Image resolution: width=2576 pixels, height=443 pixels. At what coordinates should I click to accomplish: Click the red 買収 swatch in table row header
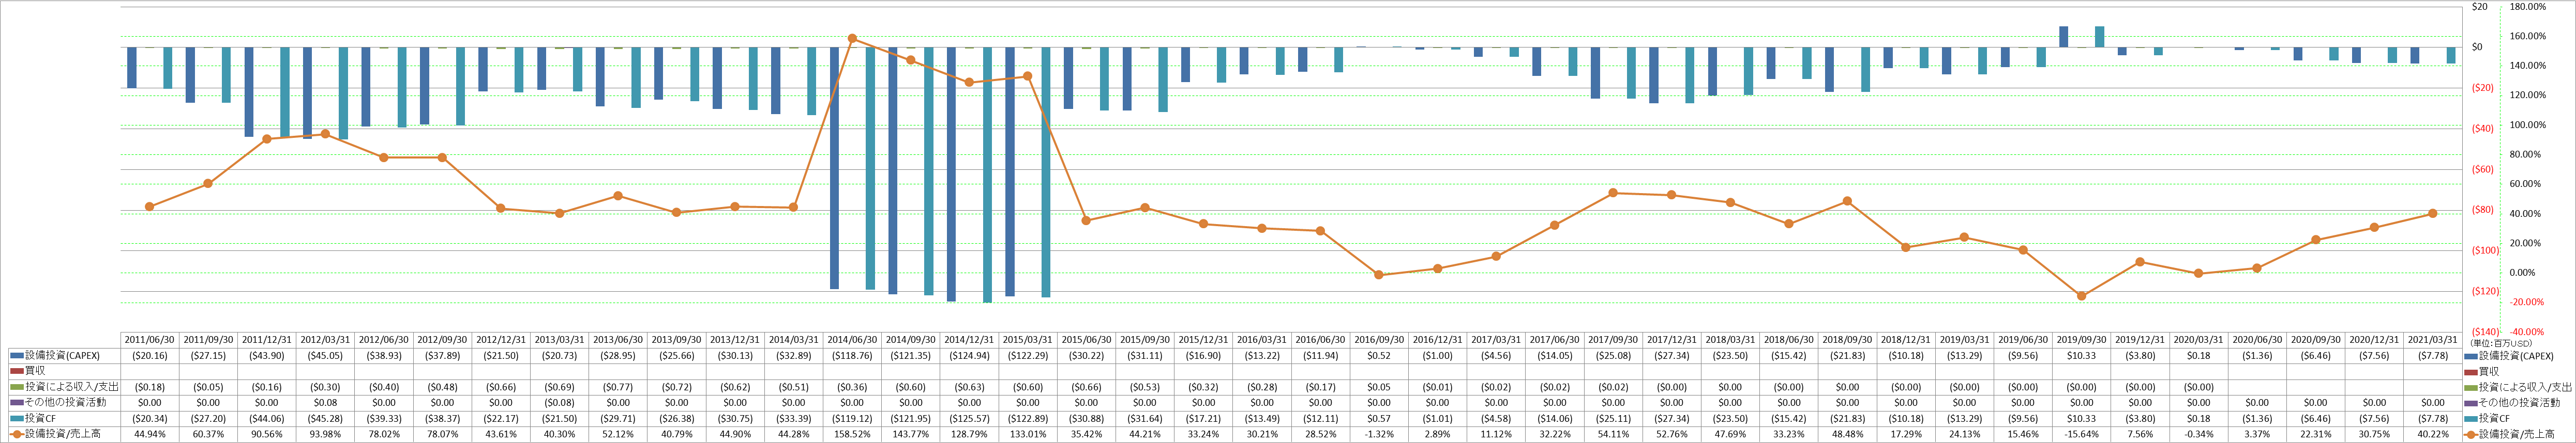tap(17, 371)
